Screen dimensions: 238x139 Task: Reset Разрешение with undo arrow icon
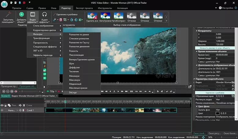pos(233,86)
